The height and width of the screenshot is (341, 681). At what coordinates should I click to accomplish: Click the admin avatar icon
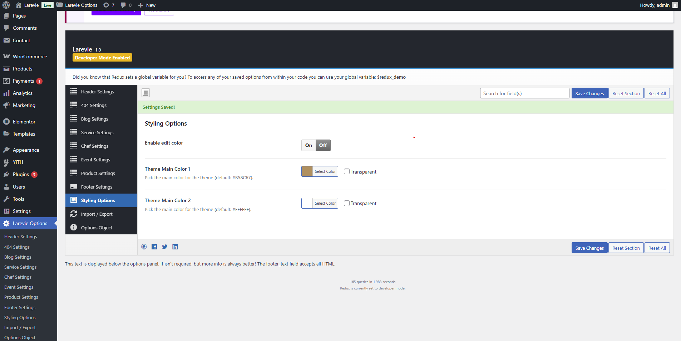pos(675,5)
